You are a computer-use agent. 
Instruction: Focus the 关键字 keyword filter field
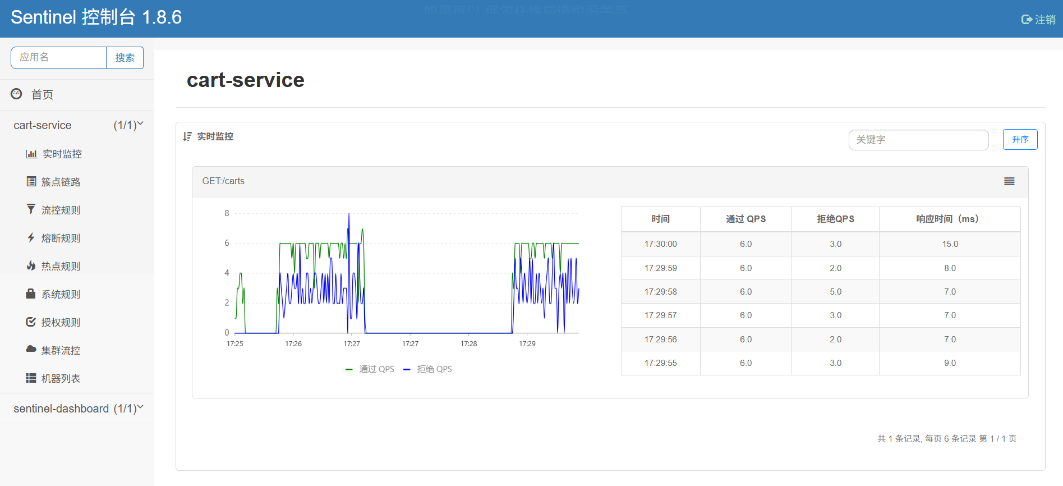[918, 140]
